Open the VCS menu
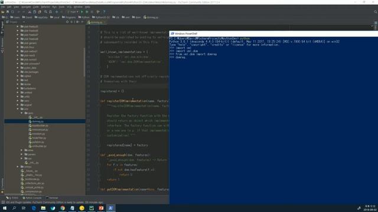This screenshot has height=212, width=378. pos(69,7)
